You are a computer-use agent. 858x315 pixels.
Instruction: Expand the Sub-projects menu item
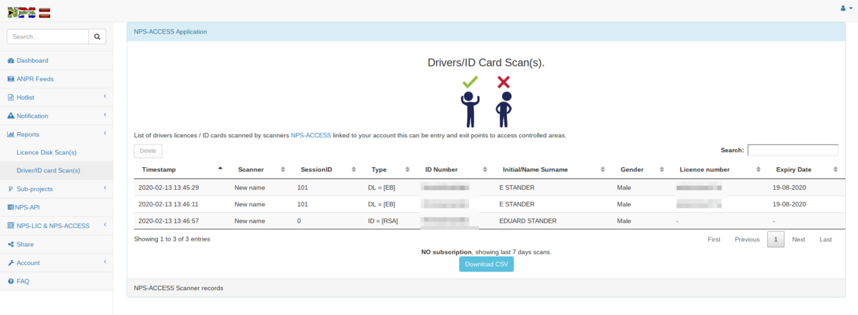click(34, 189)
